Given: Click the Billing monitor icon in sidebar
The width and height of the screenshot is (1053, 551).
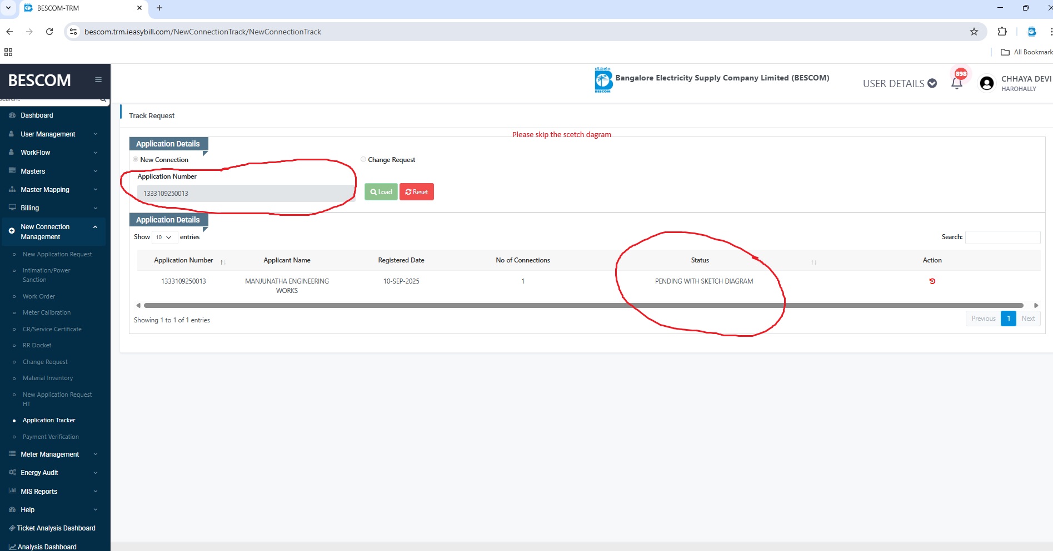Looking at the screenshot, I should 12,208.
